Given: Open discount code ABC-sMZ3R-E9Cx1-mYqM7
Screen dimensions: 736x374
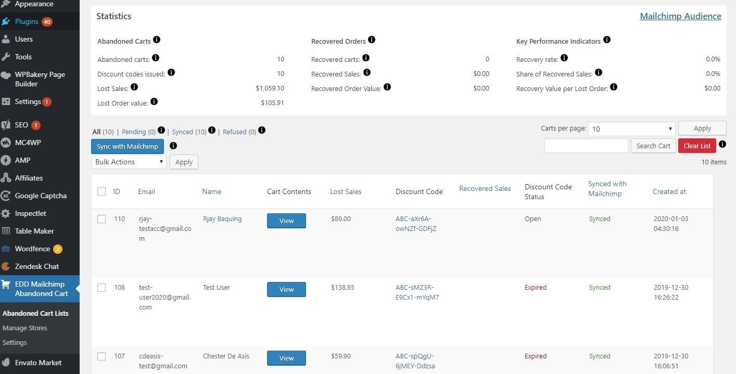Looking at the screenshot, I should 417,292.
